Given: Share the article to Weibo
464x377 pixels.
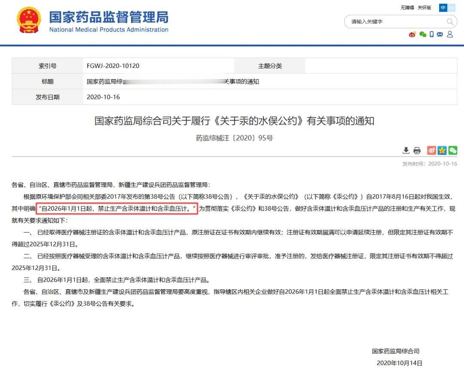Looking at the screenshot, I should 431,150.
